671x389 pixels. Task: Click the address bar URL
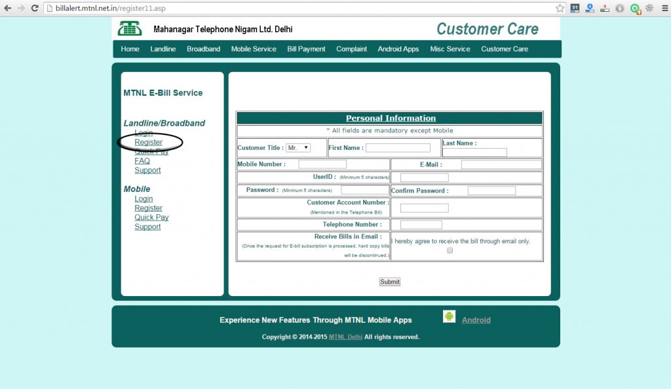click(110, 8)
